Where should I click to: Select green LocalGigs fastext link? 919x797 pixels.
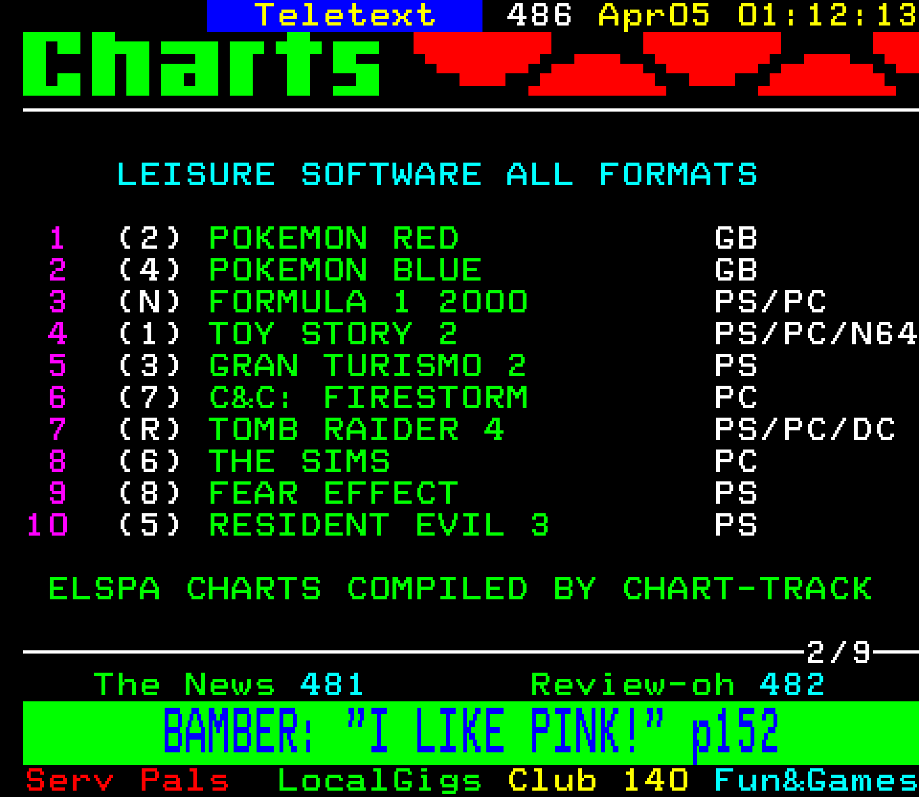[379, 780]
